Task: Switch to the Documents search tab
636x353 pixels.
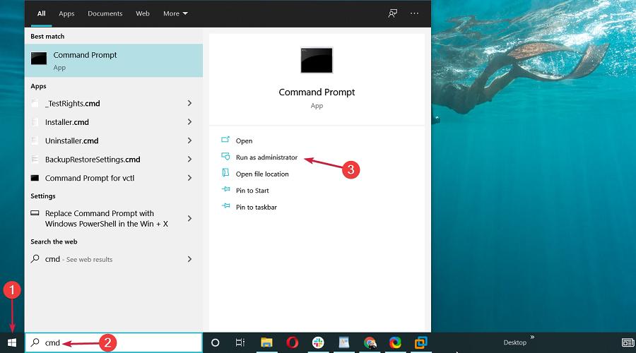Action: pyautogui.click(x=105, y=13)
